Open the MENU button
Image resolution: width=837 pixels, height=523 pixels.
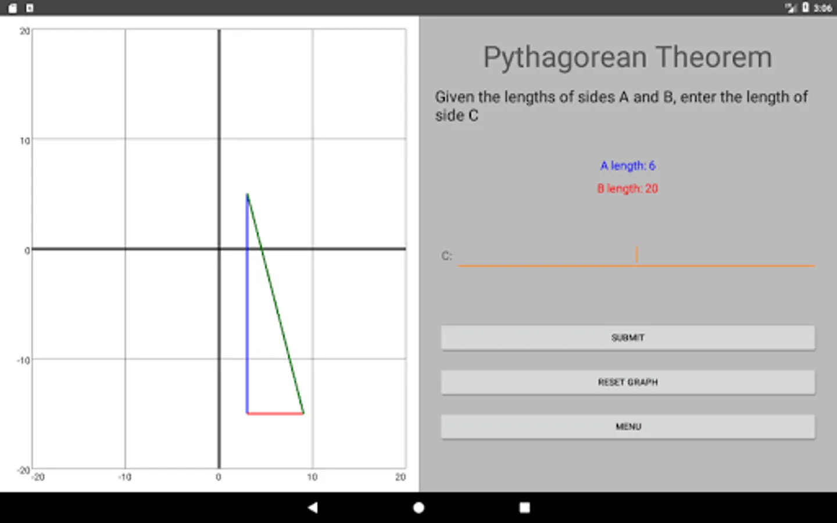point(628,427)
